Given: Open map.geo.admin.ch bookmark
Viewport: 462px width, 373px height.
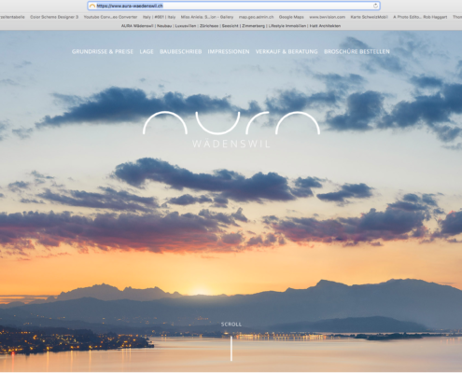Looking at the screenshot, I should coord(257,17).
